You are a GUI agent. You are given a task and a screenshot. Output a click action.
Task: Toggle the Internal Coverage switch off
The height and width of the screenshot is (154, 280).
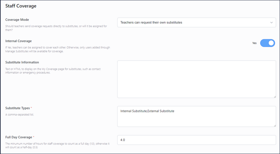(267, 43)
